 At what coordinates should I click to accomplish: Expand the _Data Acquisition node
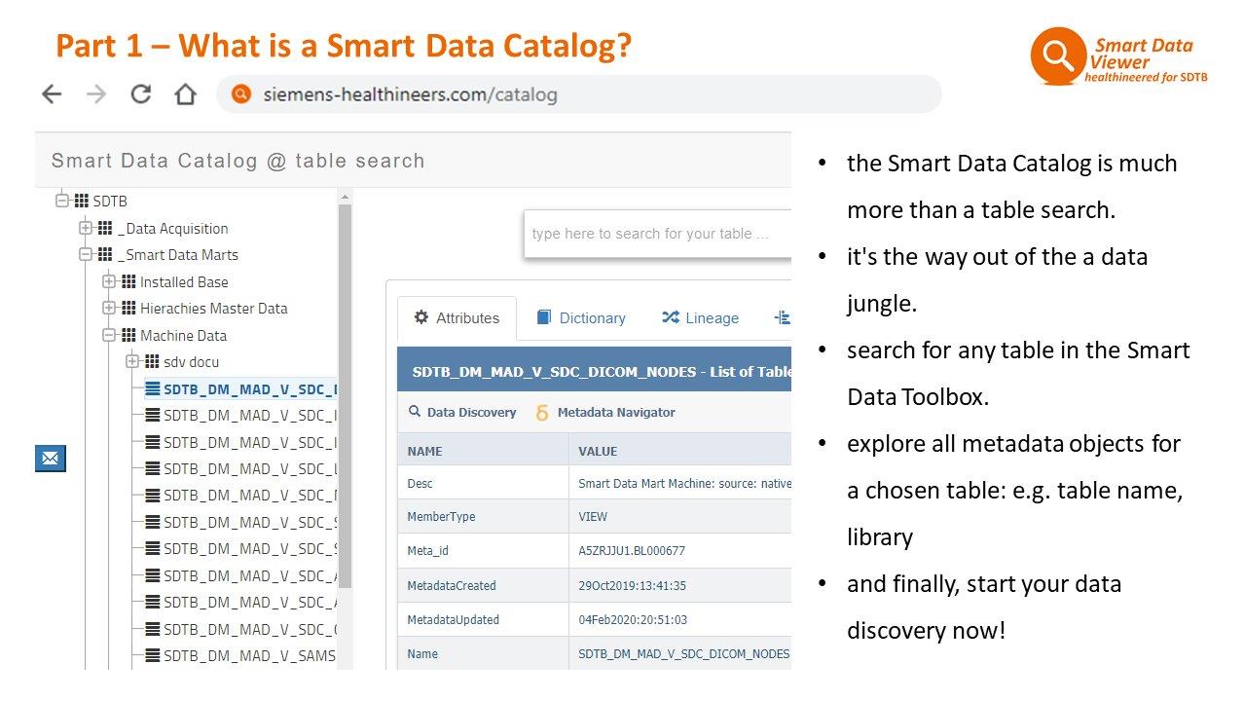click(x=86, y=228)
